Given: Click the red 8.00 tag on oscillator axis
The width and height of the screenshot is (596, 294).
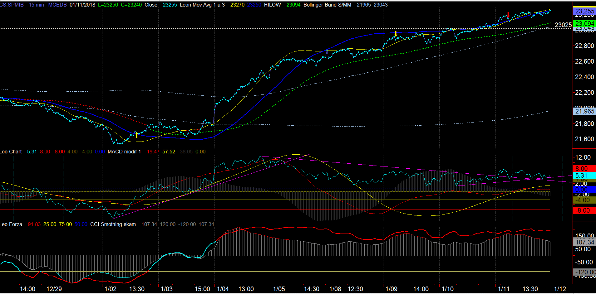Looking at the screenshot, I should click(584, 169).
